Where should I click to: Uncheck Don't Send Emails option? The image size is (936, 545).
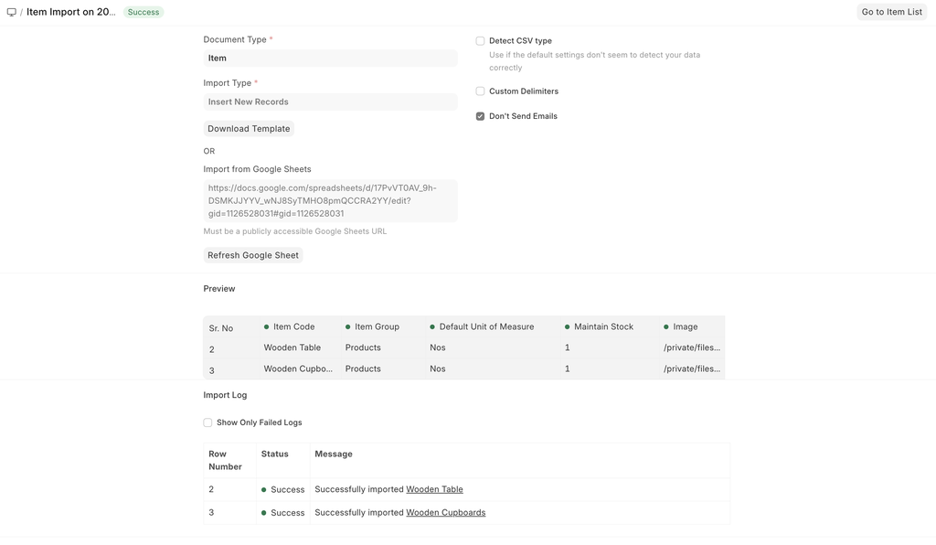(480, 116)
